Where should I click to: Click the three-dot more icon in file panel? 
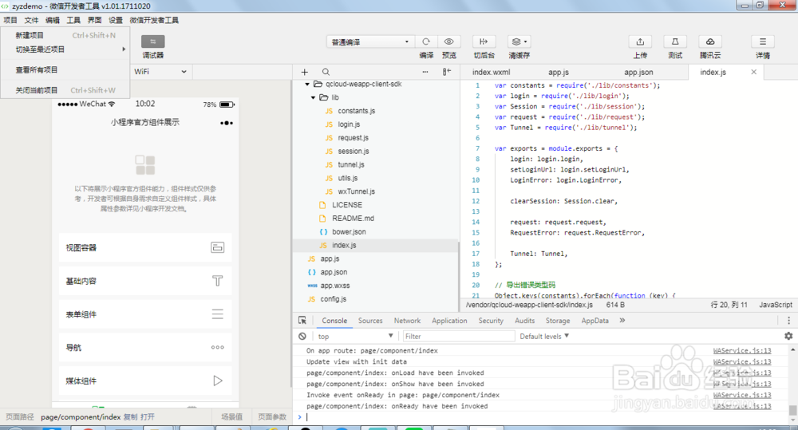click(x=425, y=73)
